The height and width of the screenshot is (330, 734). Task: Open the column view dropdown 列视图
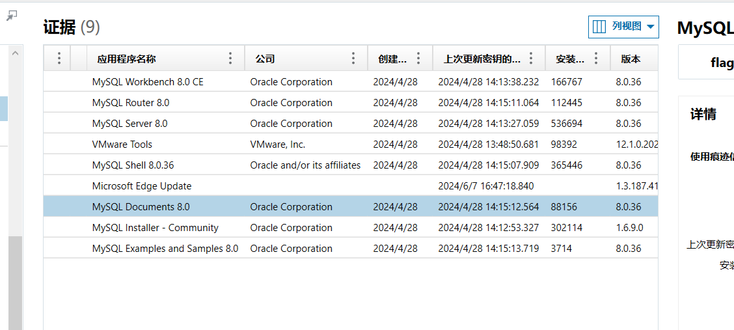[x=623, y=27]
